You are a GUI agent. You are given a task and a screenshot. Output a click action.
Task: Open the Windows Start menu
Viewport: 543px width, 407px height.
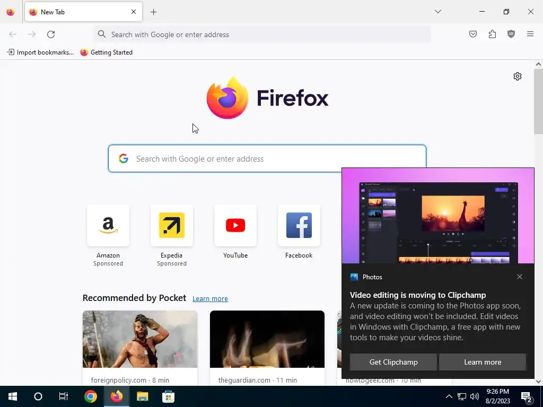(13, 396)
